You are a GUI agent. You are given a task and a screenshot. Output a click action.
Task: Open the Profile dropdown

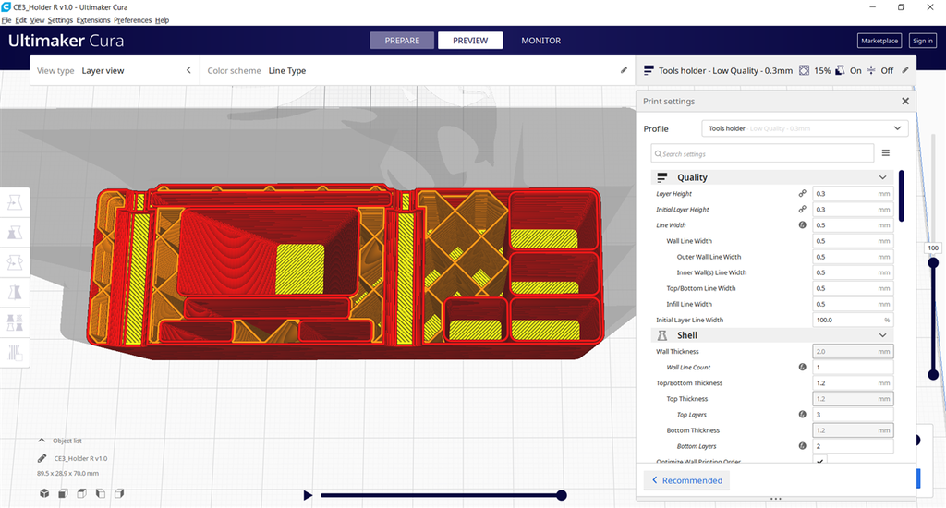(804, 129)
